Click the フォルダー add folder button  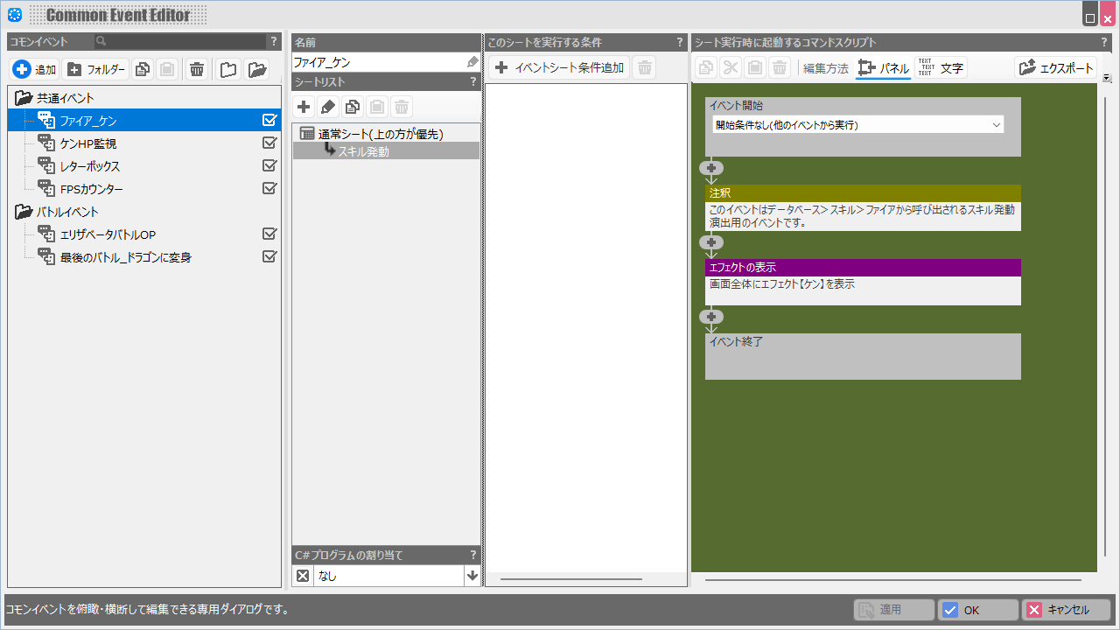pyautogui.click(x=96, y=69)
